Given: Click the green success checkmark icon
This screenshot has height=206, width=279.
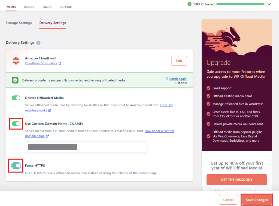Looking at the screenshot, I should pos(15,80).
